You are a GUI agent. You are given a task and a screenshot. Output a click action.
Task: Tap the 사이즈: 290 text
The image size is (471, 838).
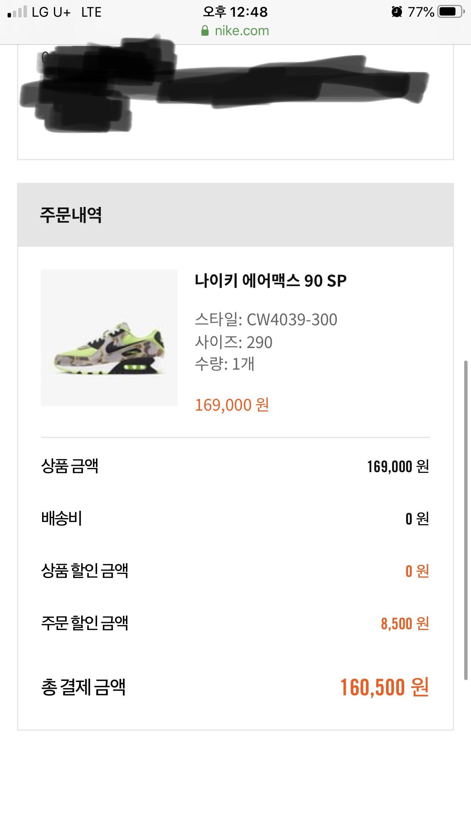point(234,342)
